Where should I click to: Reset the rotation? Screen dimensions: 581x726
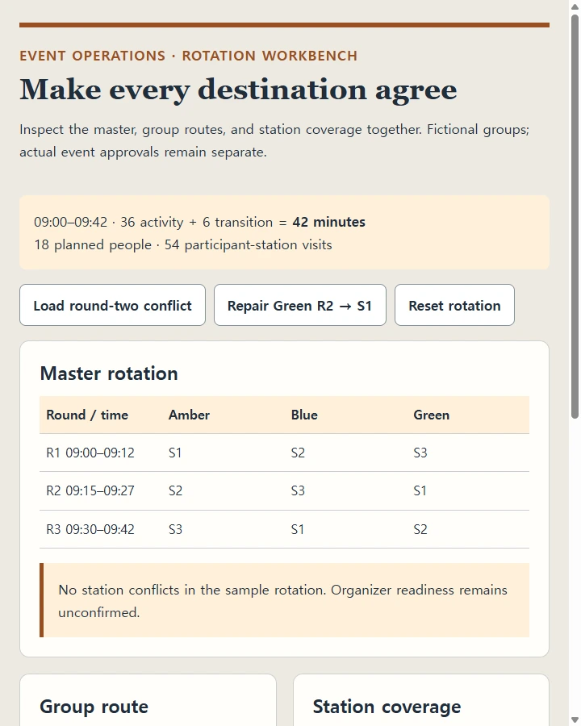click(454, 305)
